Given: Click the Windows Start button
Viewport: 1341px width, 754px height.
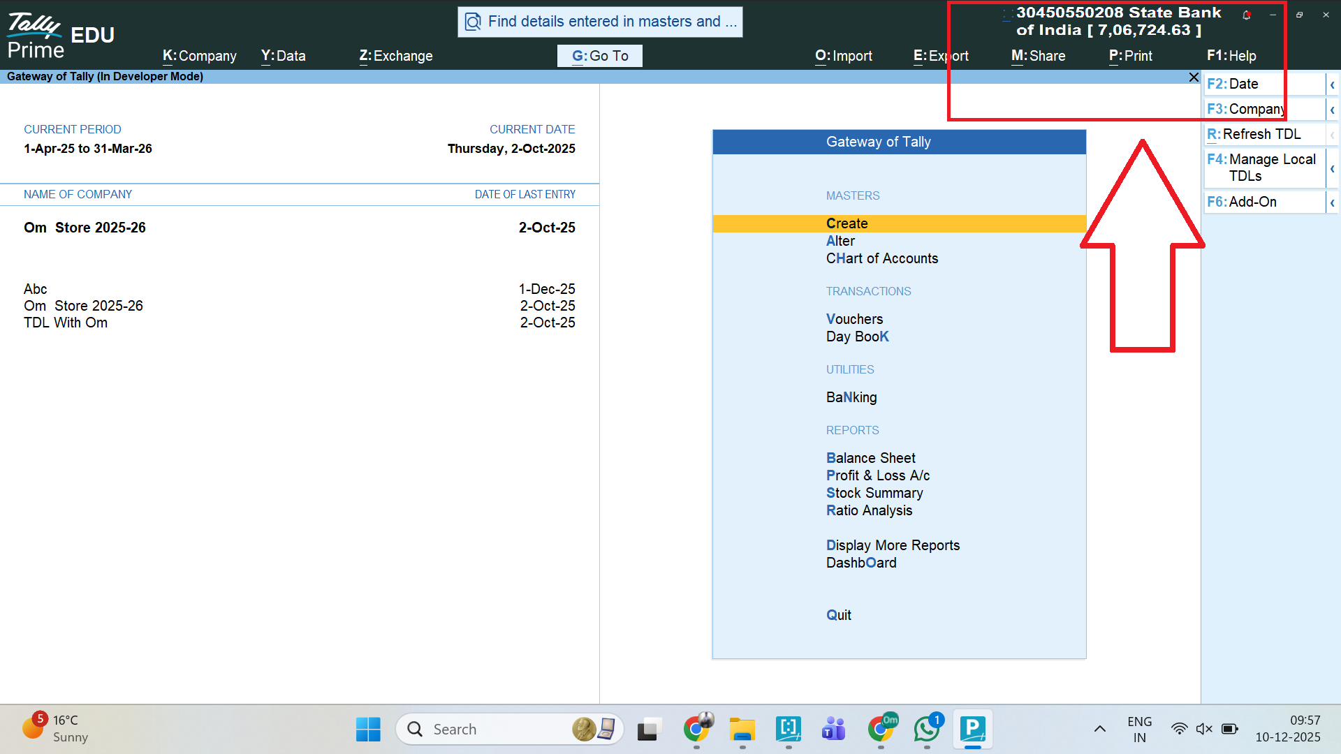Looking at the screenshot, I should [368, 729].
